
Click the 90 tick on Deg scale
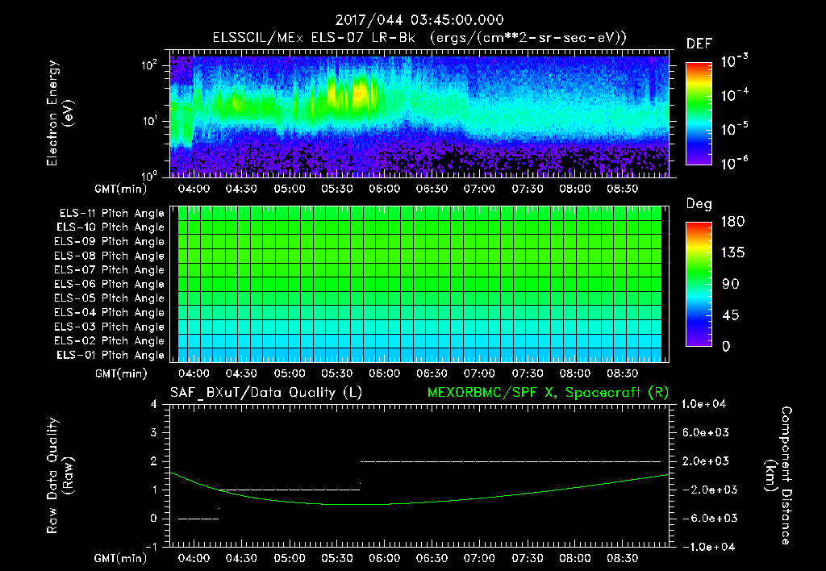pos(731,285)
